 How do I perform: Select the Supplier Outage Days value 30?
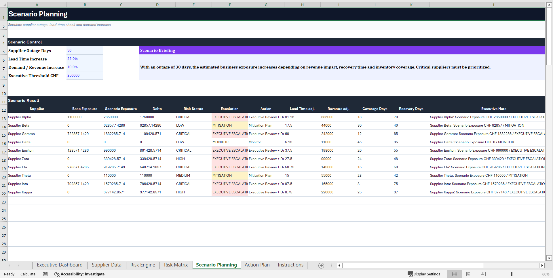click(x=85, y=50)
